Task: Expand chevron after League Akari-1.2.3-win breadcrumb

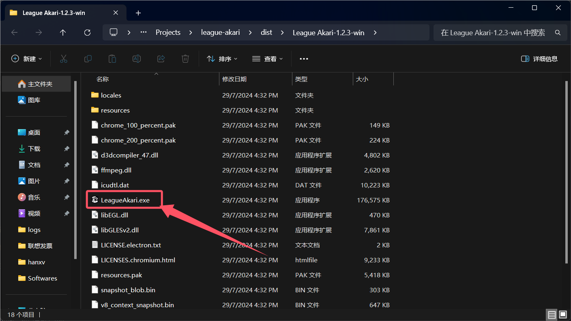Action: (x=375, y=32)
